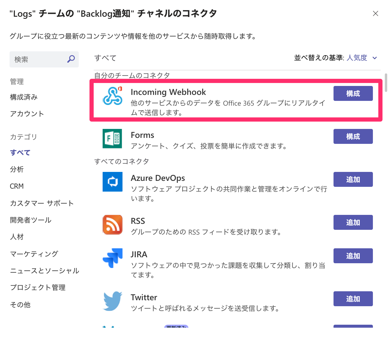
Task: Click the Twitter connector title
Action: click(x=144, y=298)
